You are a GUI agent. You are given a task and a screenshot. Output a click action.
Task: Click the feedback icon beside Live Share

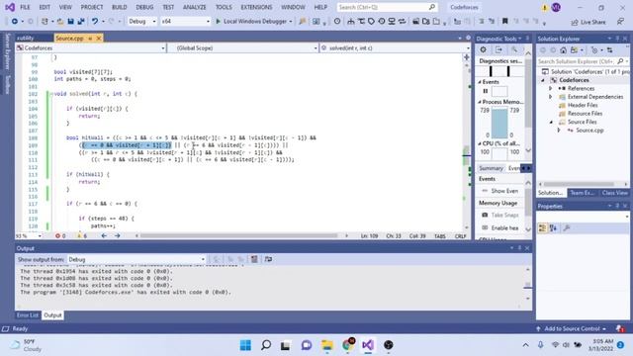pyautogui.click(x=620, y=22)
